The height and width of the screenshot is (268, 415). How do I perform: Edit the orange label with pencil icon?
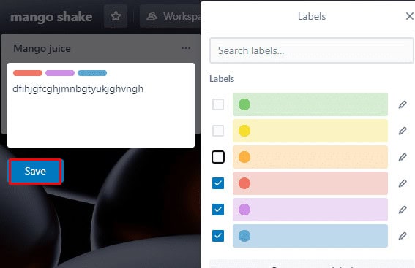[403, 157]
